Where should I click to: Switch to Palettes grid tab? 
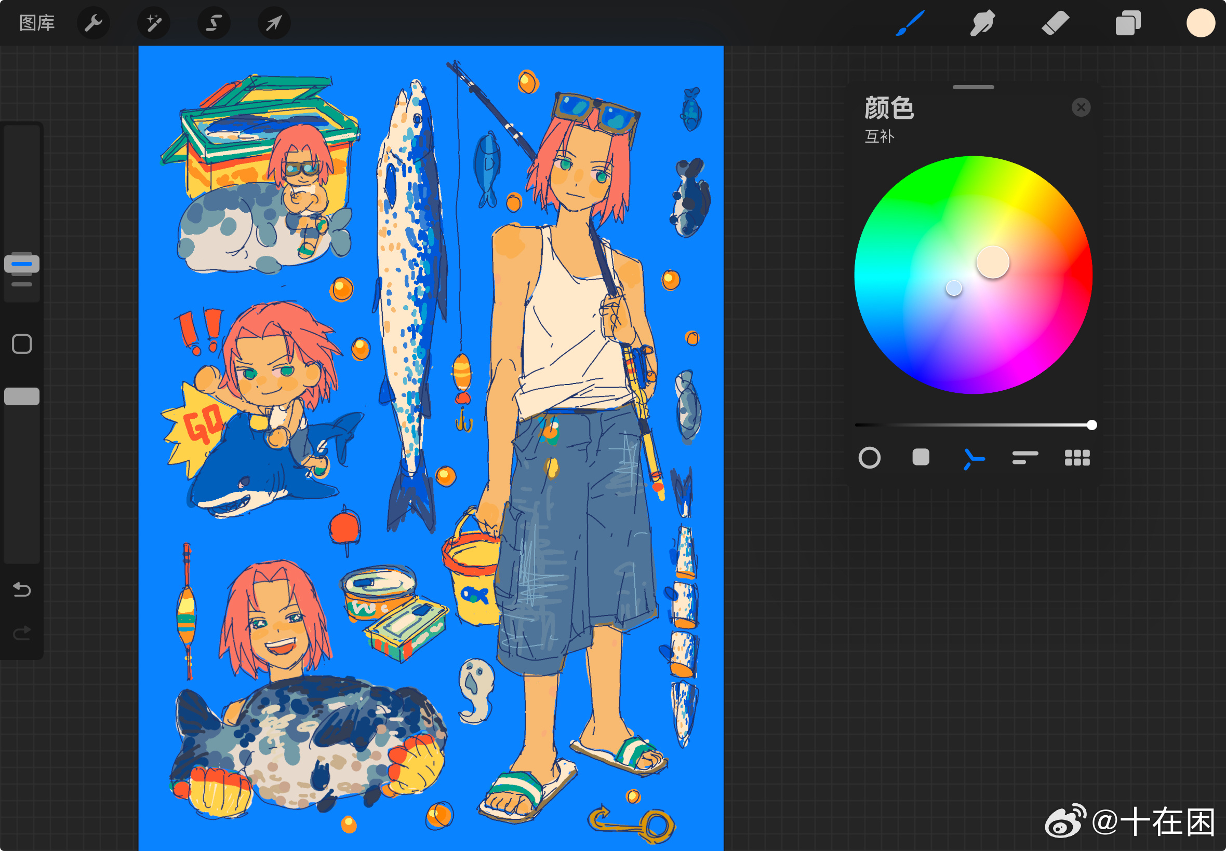point(1077,458)
